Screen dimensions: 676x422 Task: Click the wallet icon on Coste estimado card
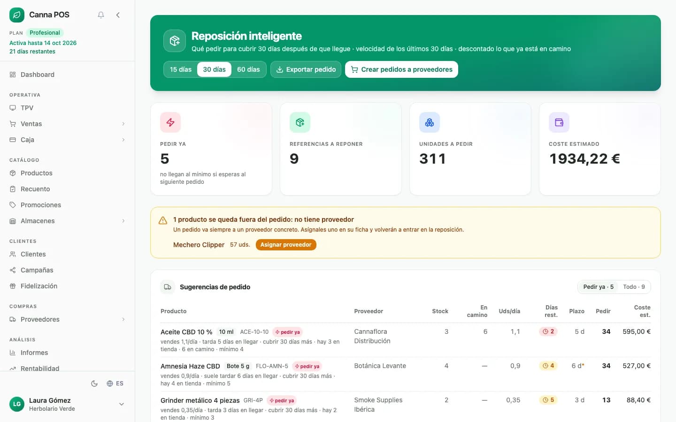[x=559, y=122]
